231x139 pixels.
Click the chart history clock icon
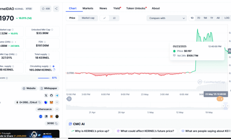click(69, 99)
